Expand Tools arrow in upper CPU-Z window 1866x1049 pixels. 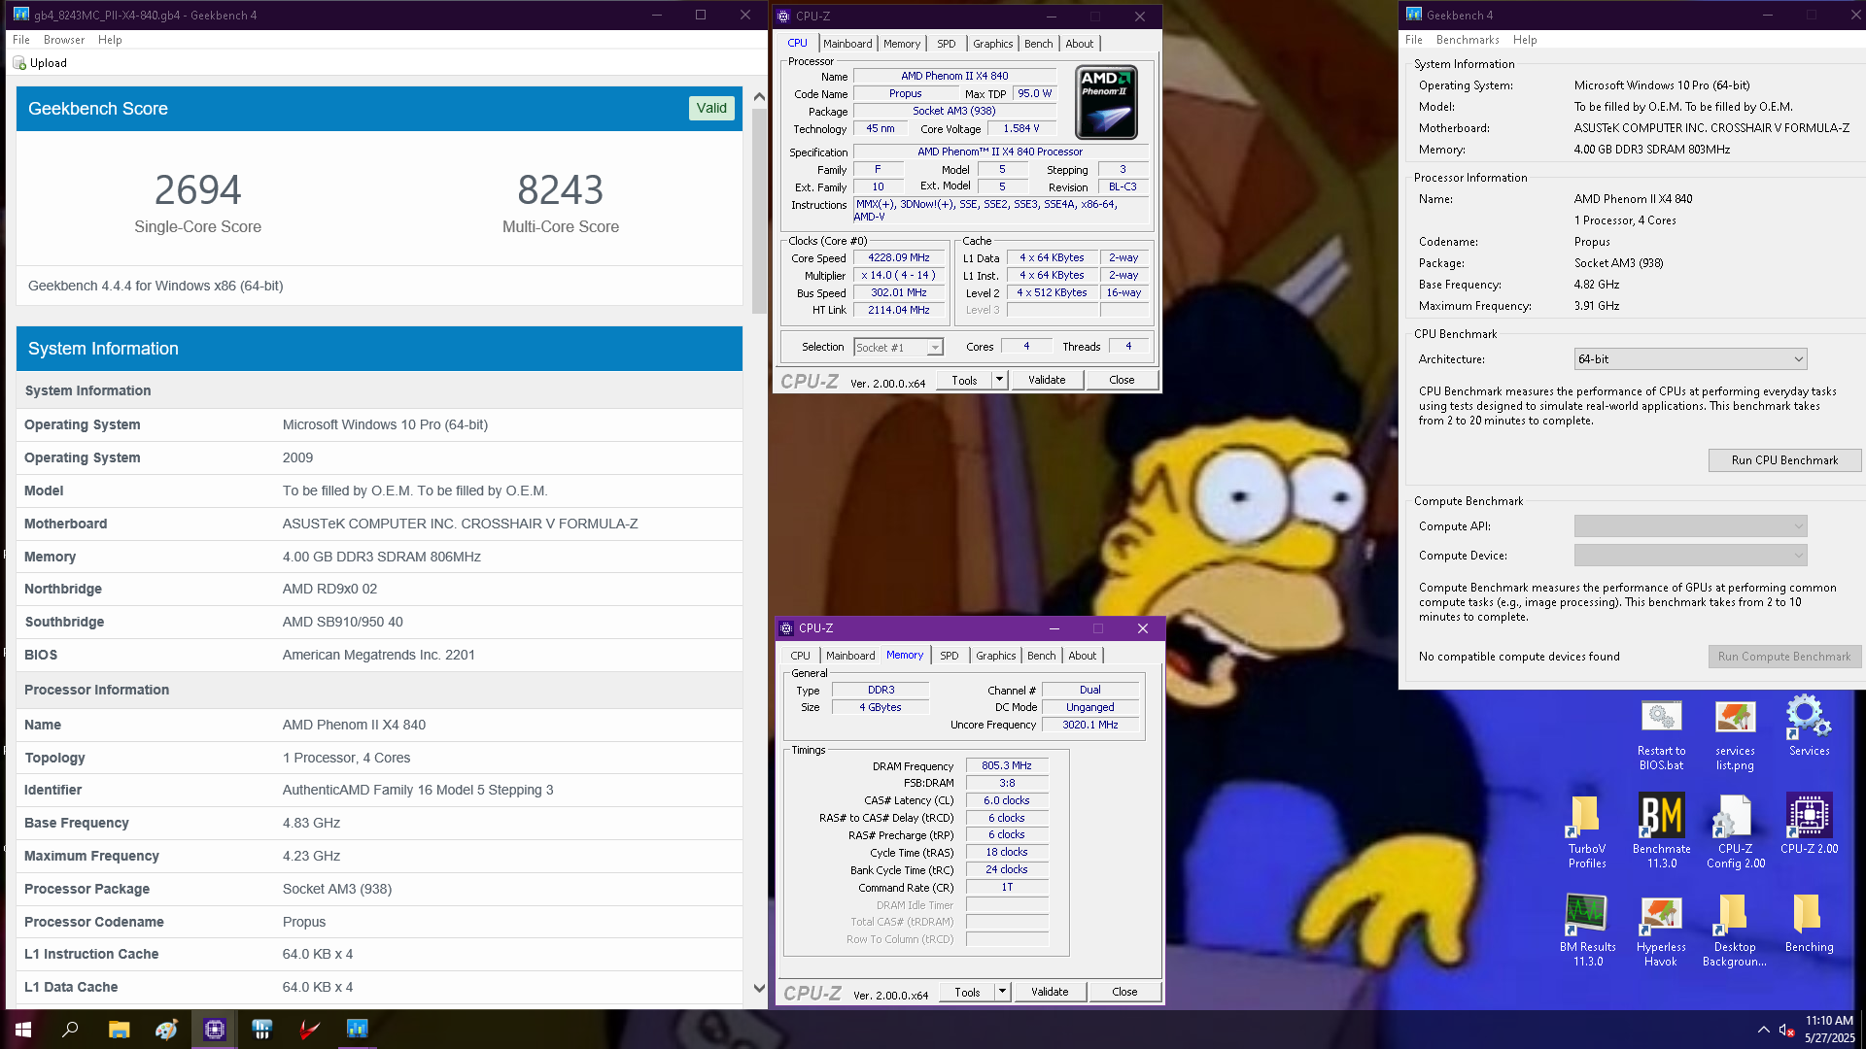(x=999, y=380)
